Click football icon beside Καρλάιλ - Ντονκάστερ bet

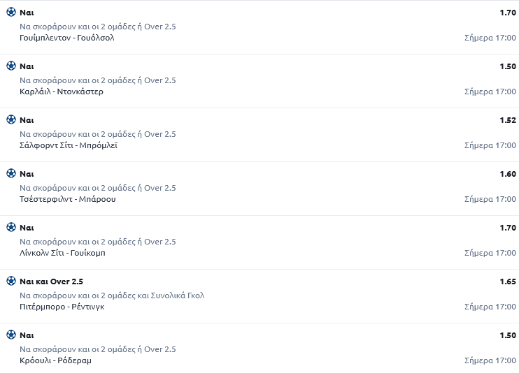point(11,66)
